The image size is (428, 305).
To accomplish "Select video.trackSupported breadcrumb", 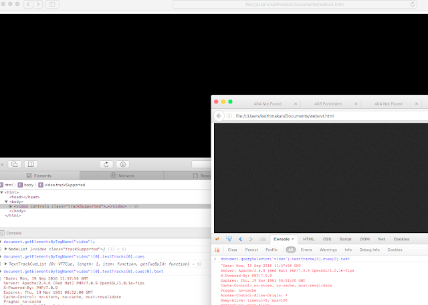I will [62, 185].
